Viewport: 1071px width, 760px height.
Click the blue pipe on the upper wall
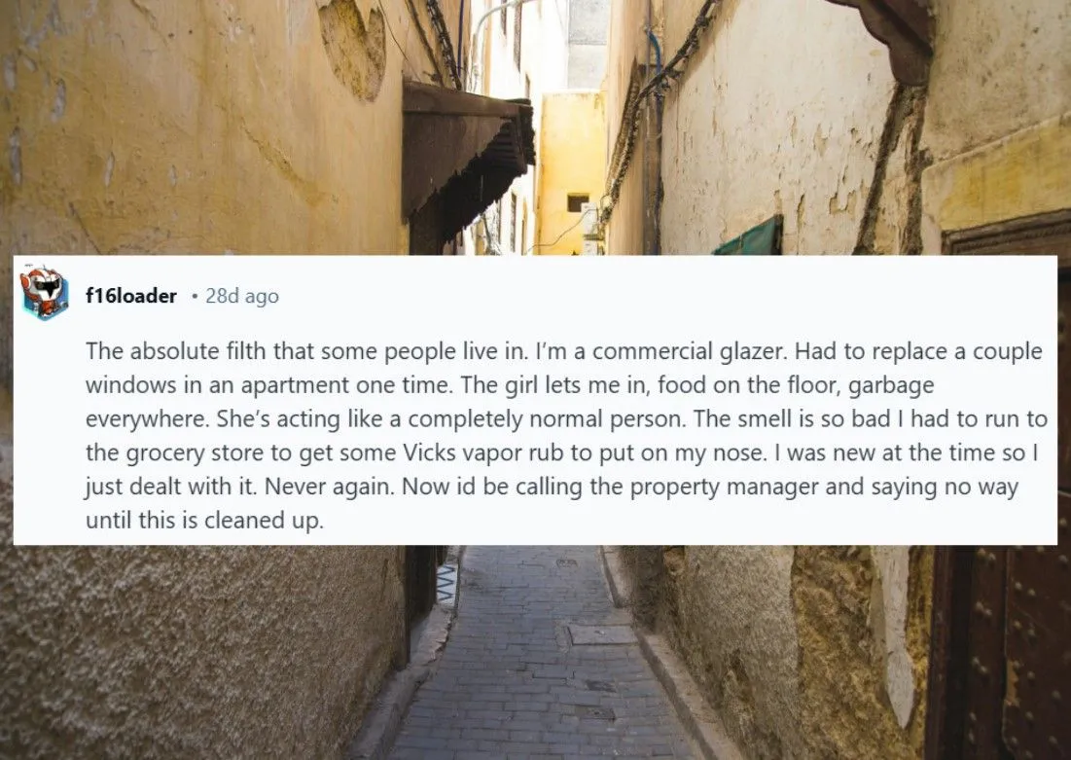coord(655,49)
